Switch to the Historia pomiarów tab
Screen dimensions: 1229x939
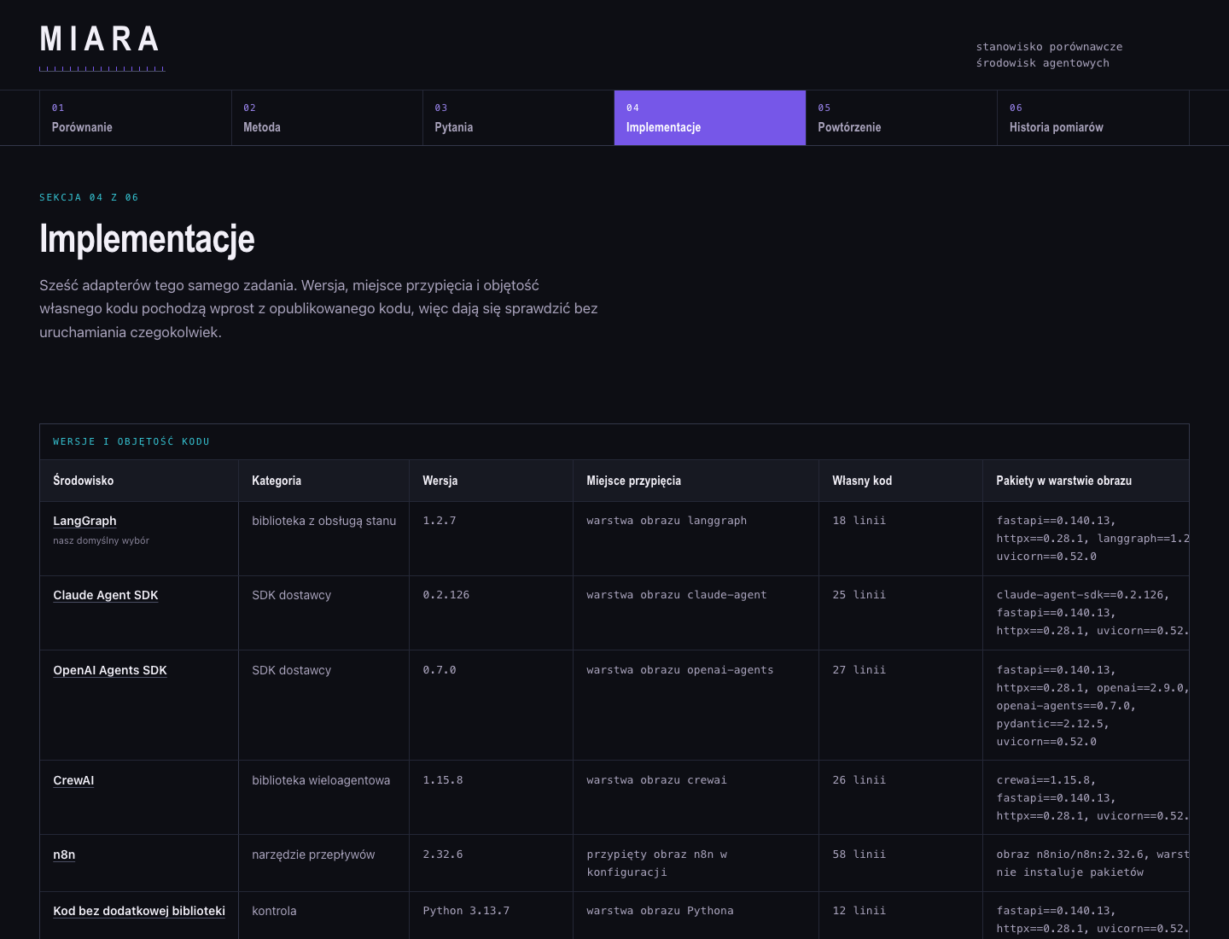point(1092,118)
